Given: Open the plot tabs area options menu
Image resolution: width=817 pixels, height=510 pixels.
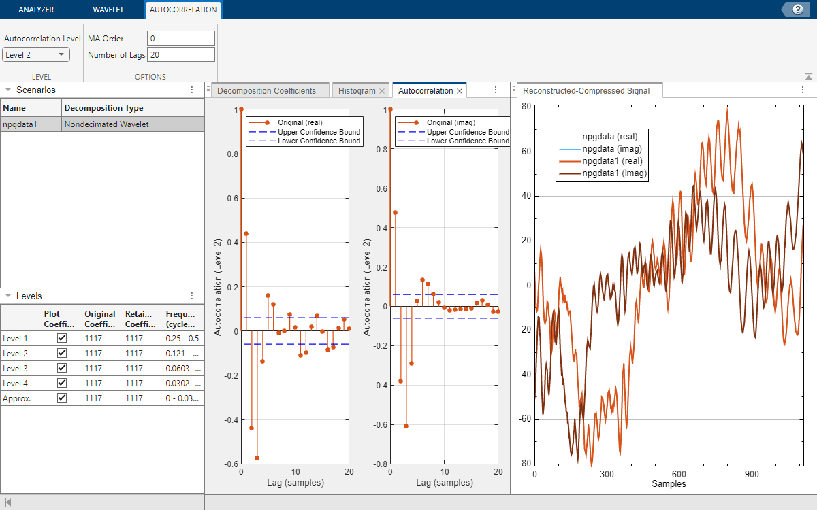Looking at the screenshot, I should pos(496,90).
